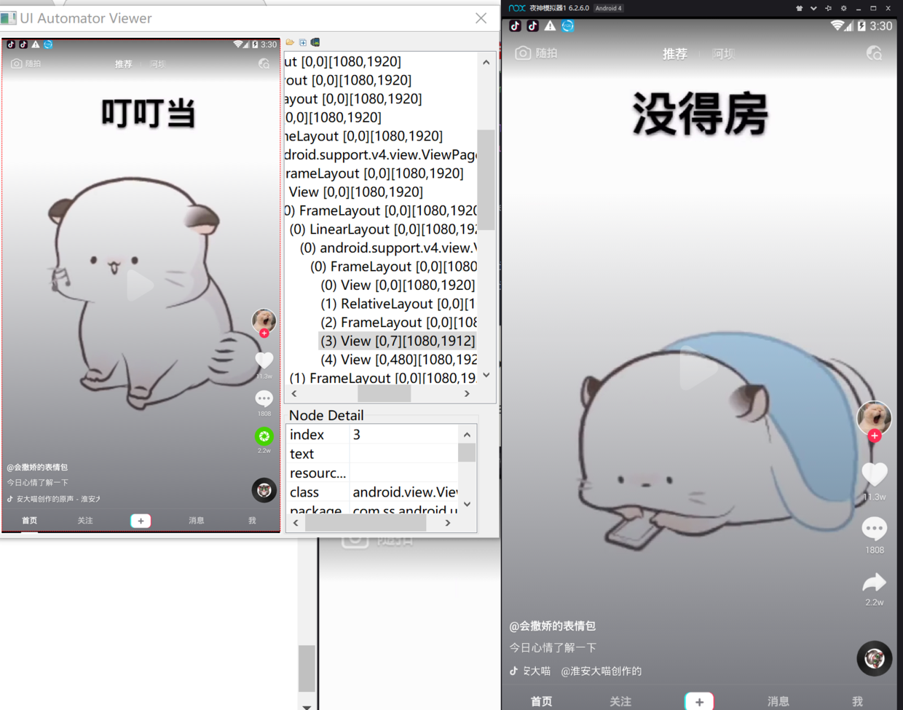Click the tree horizontal scrollbar thumb
Viewport: 903px width, 710px height.
[384, 393]
